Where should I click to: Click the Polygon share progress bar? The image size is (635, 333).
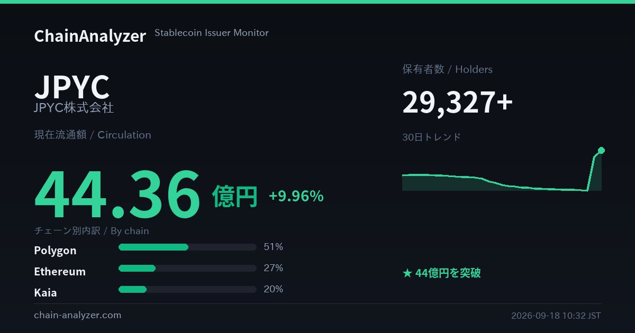pyautogui.click(x=187, y=247)
